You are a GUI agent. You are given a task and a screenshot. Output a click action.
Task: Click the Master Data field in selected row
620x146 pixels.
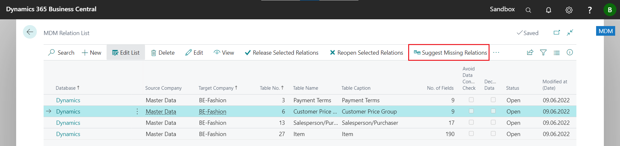click(x=161, y=112)
